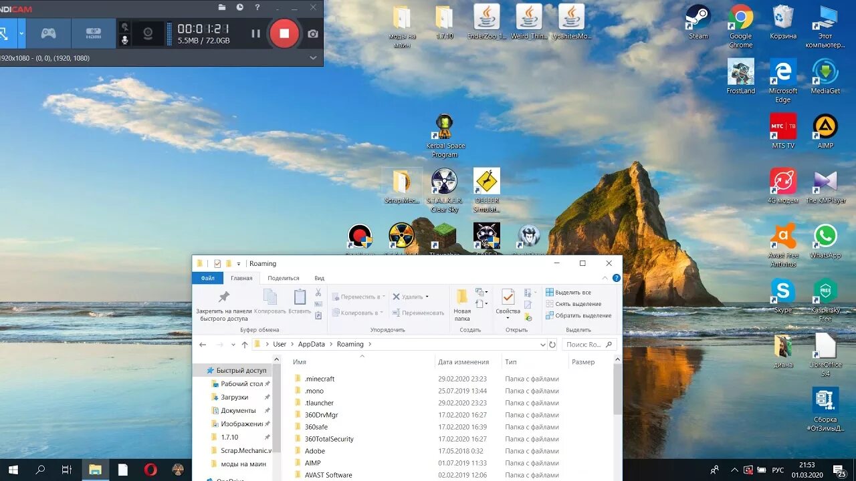
Task: Click the Google Chrome desktop icon
Action: (740, 25)
